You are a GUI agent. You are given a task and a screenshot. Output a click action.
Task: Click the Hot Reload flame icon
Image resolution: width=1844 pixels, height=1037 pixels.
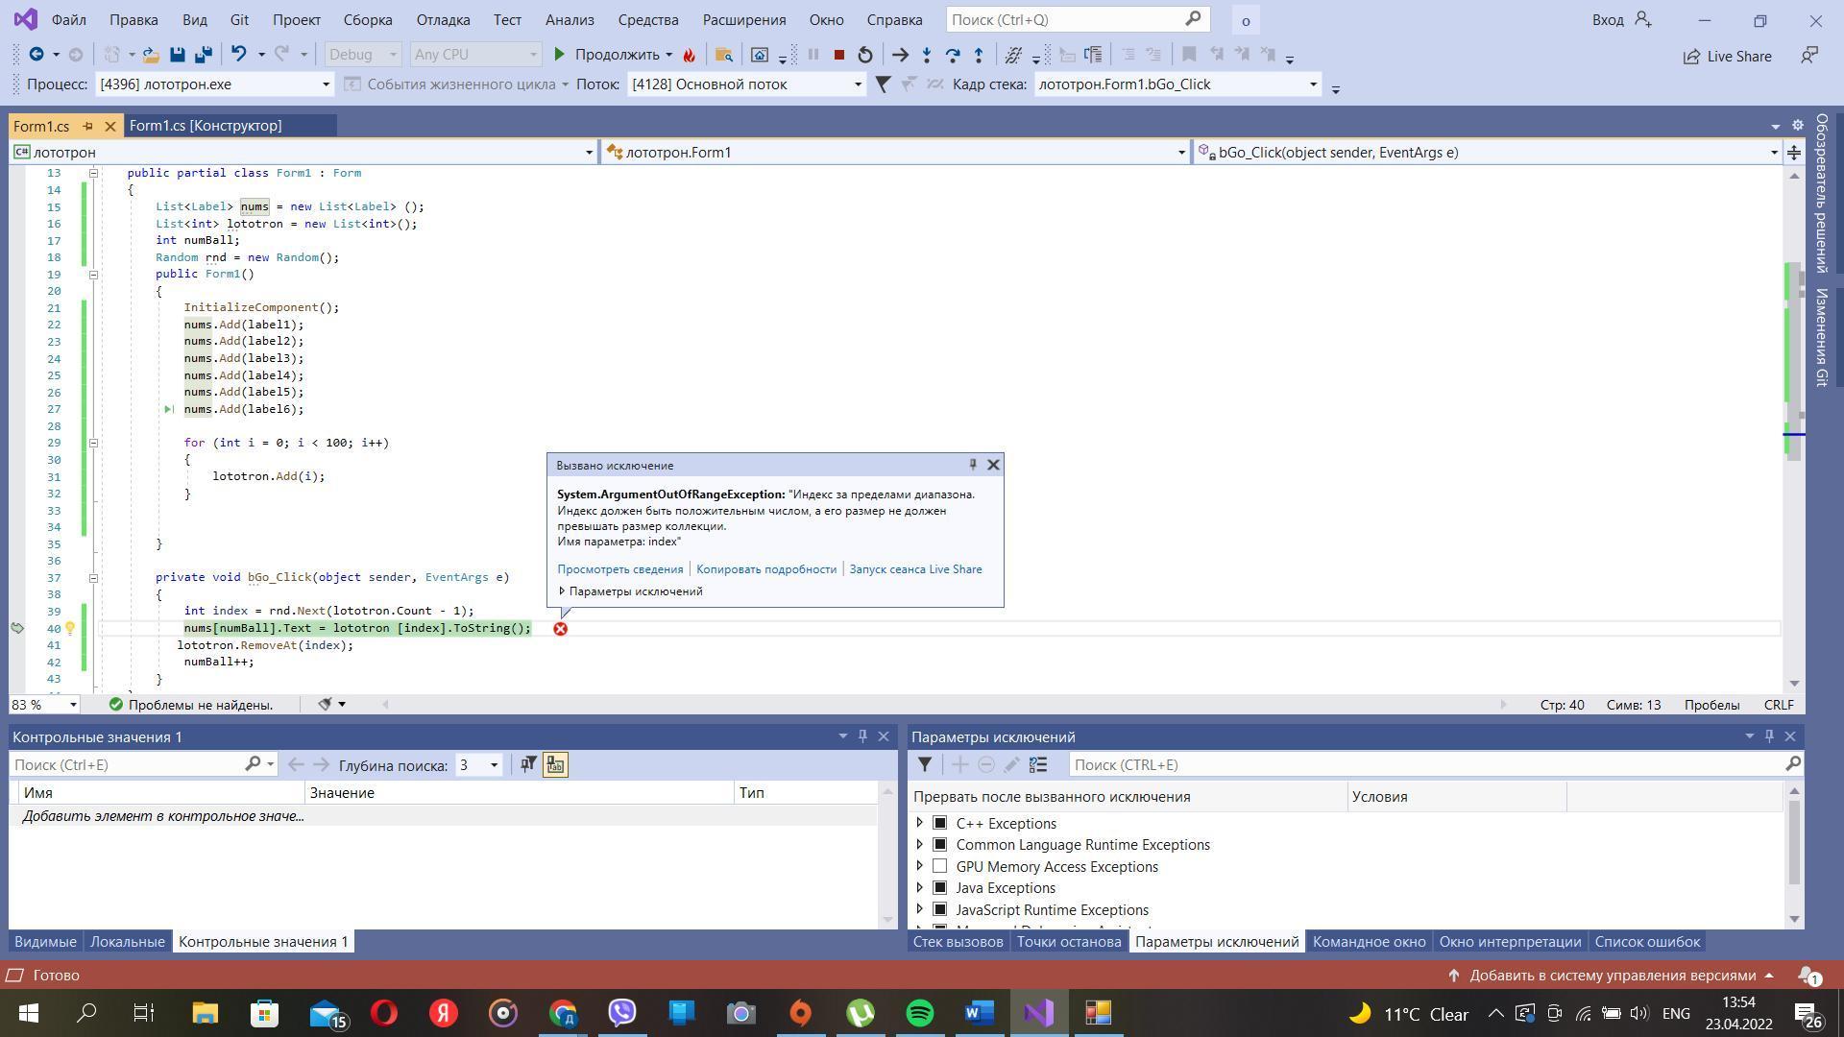point(690,55)
